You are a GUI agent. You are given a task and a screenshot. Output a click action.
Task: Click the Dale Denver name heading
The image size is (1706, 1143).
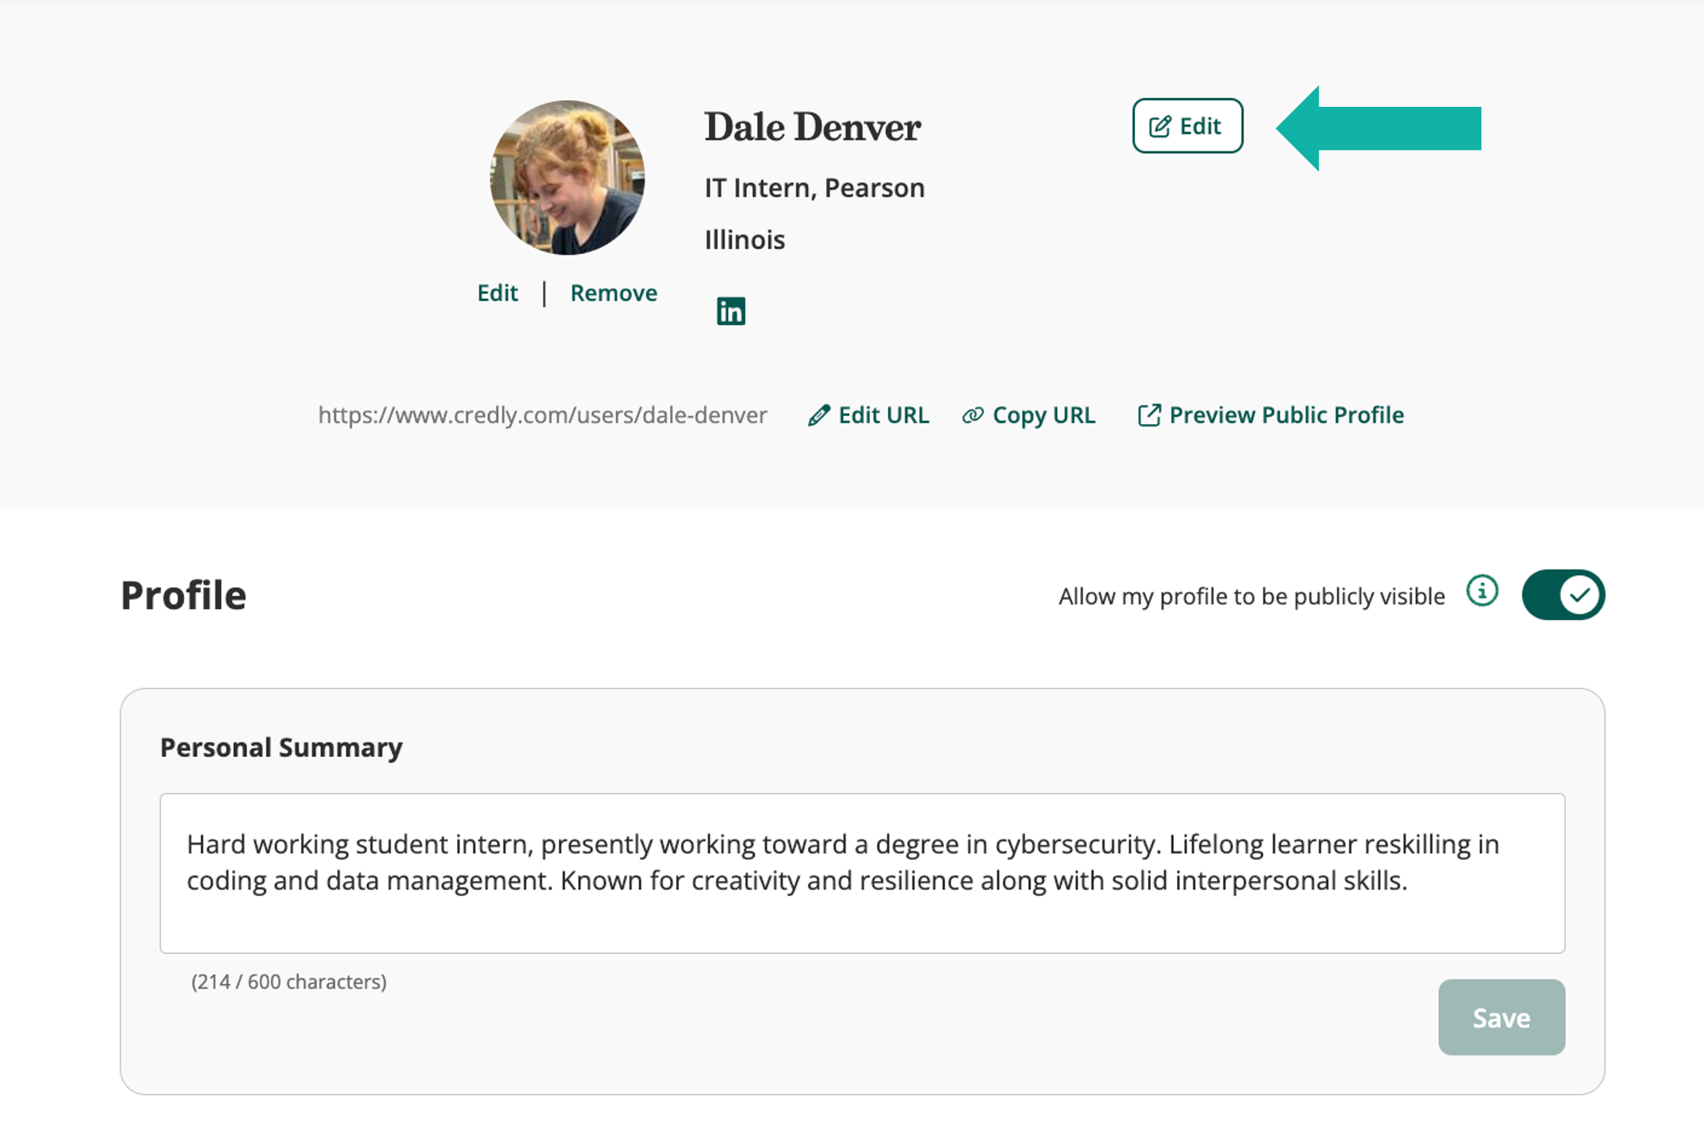[813, 127]
